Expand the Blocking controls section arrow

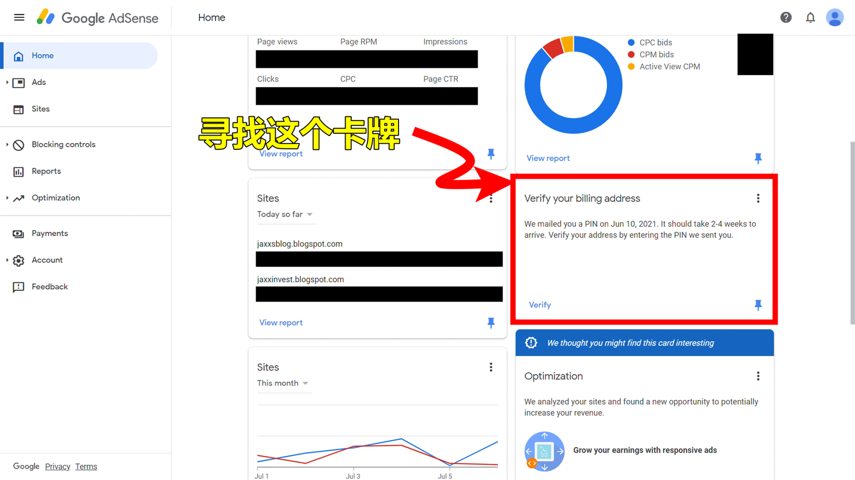click(7, 144)
